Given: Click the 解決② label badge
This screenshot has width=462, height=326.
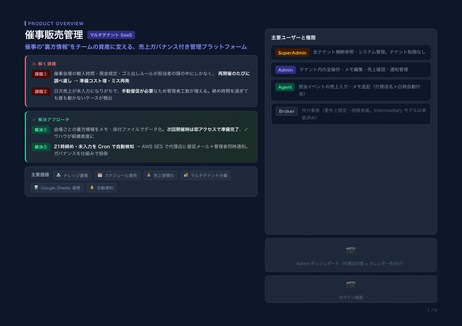Looking at the screenshot, I should pyautogui.click(x=41, y=147).
